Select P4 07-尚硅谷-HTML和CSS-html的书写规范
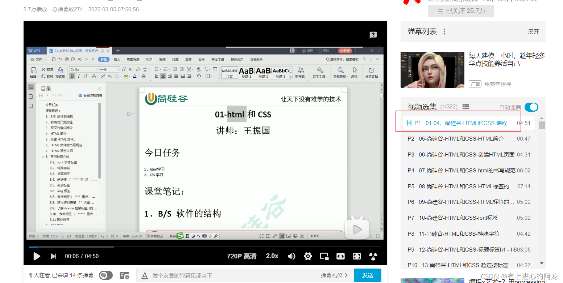 click(468, 171)
